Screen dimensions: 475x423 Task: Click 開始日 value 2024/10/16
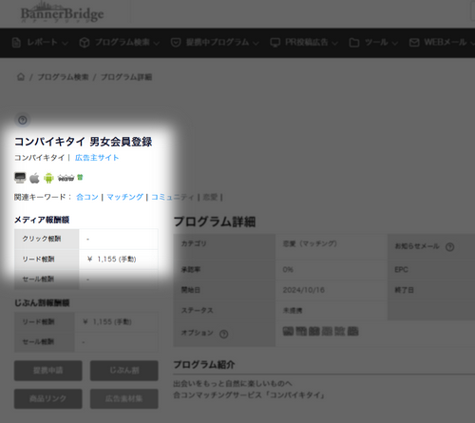(x=304, y=290)
